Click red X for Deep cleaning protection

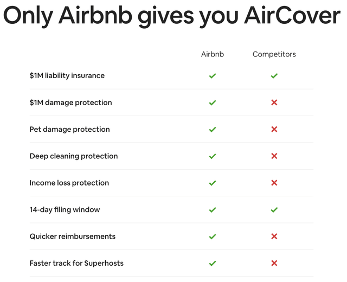pos(274,156)
